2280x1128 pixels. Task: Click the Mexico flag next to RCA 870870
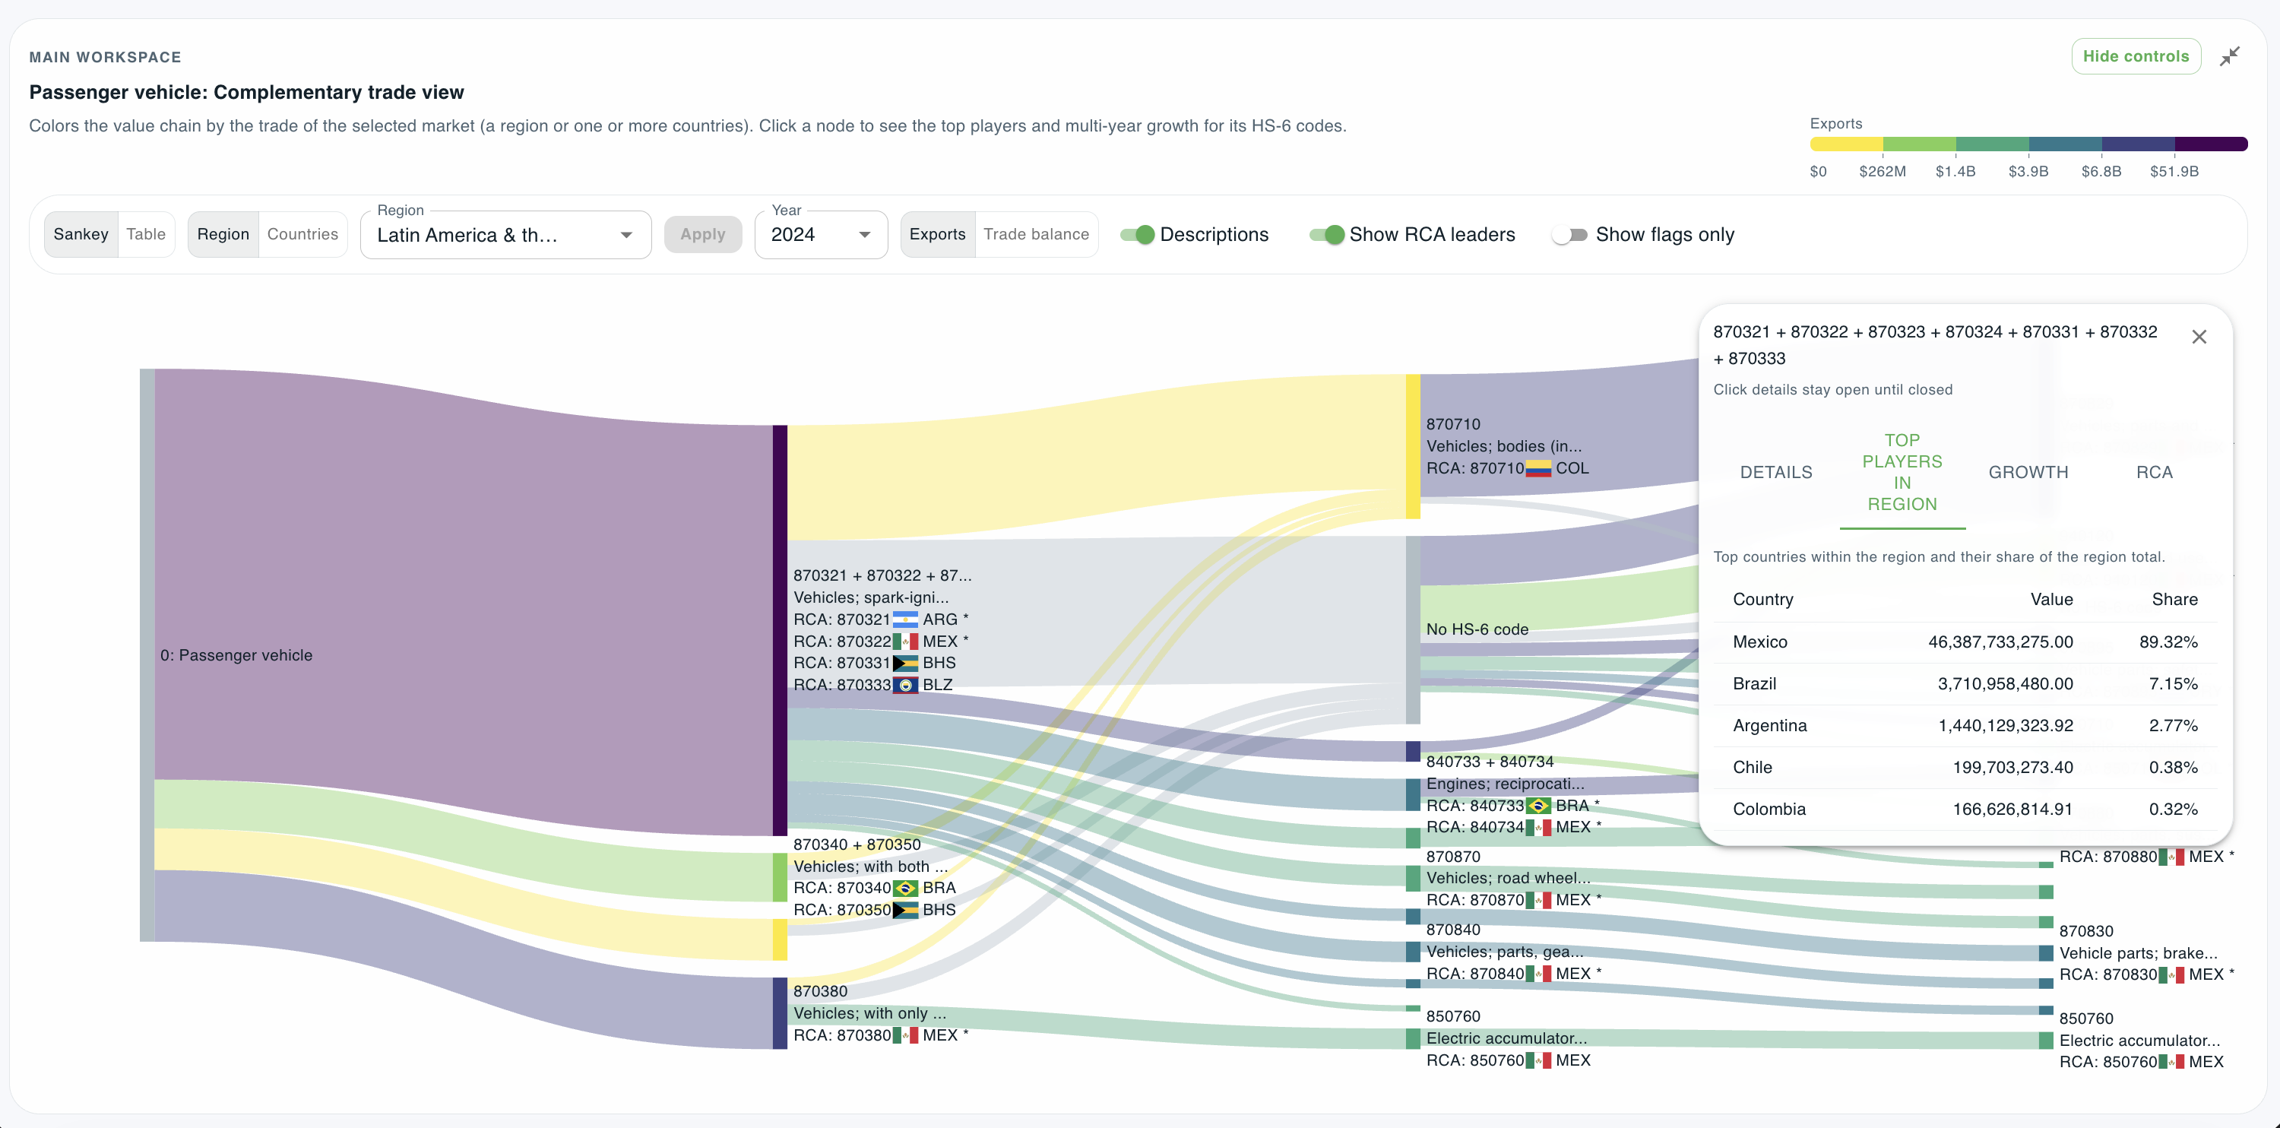(1538, 899)
